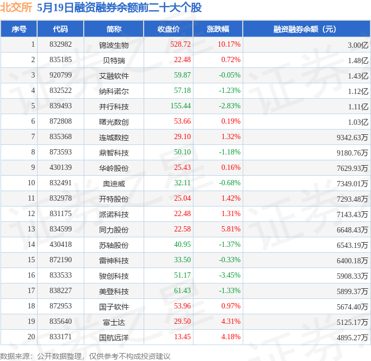The height and width of the screenshot is (361, 371).
Task: Select stock name 纳科诺尔
Action: (x=114, y=91)
